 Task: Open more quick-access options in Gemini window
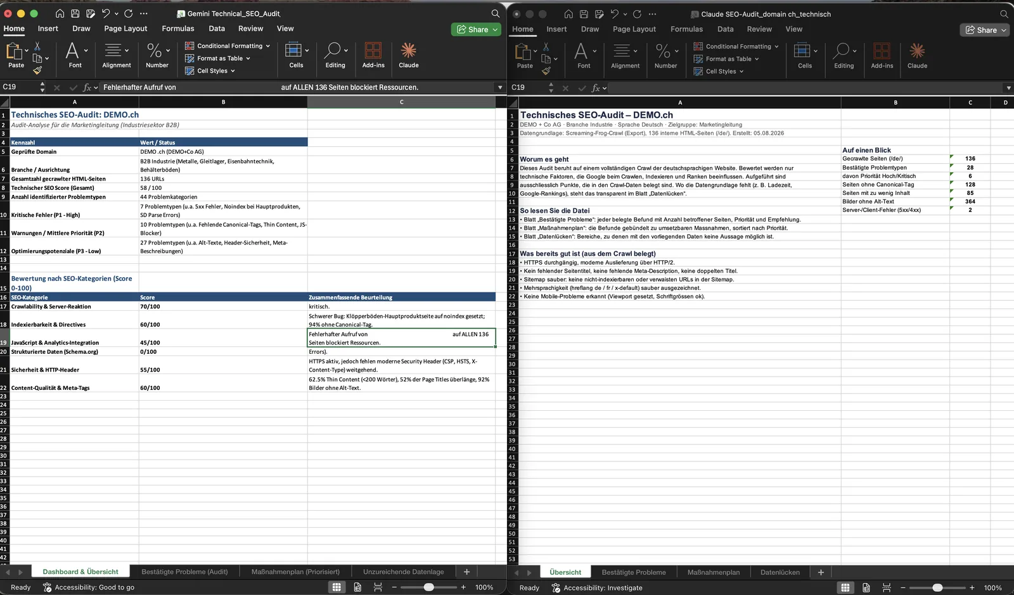pos(144,13)
